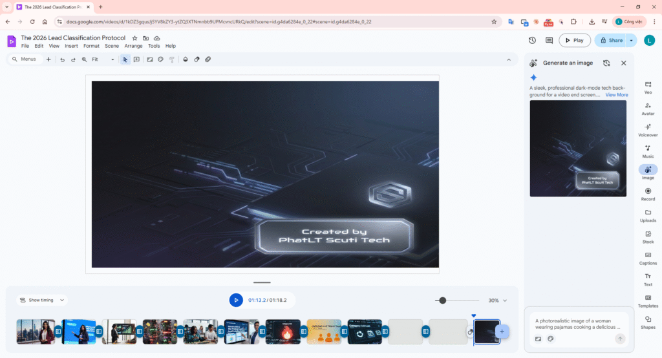Open the Music sidebar panel
The width and height of the screenshot is (662, 358).
click(x=648, y=151)
